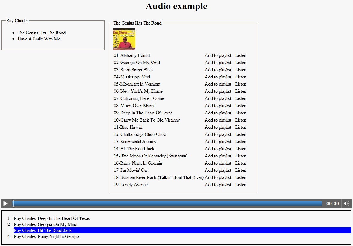Add 05-Moonlight In Vermont to playlist

[218, 84]
